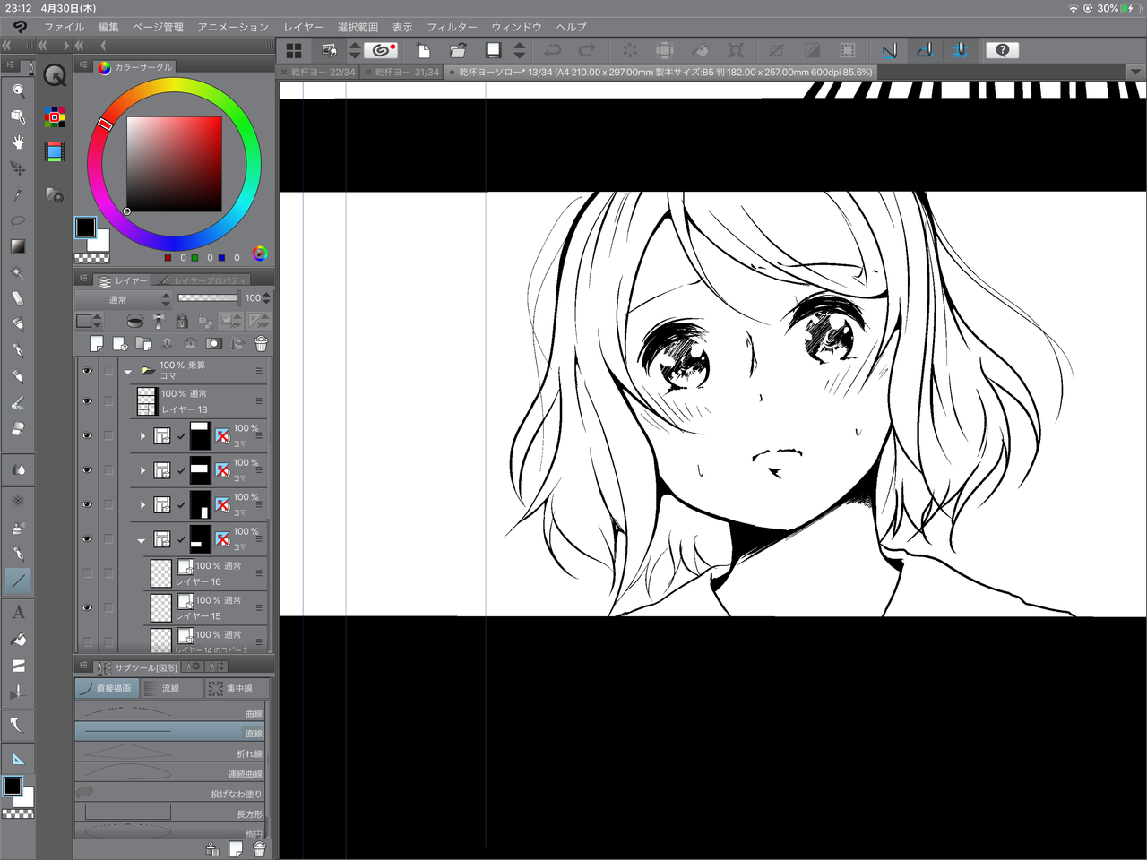Open the ファイル menu
Image resolution: width=1147 pixels, height=860 pixels.
click(64, 27)
